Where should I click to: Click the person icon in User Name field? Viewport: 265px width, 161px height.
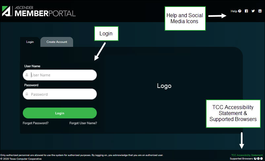coord(27,75)
